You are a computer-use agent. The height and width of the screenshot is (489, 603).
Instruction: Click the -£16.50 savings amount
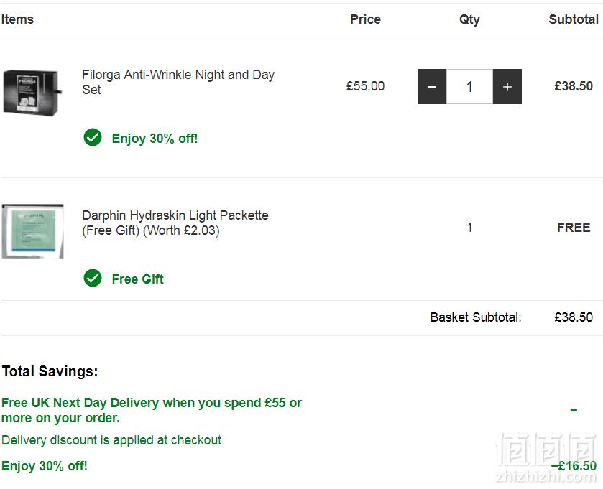point(574,466)
